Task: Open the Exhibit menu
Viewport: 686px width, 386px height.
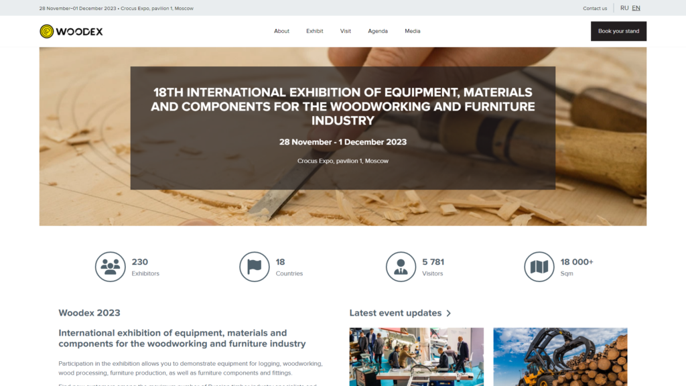Action: coord(315,31)
